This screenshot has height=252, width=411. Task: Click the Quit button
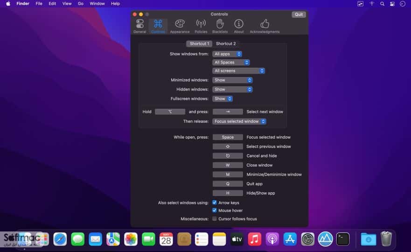click(299, 14)
